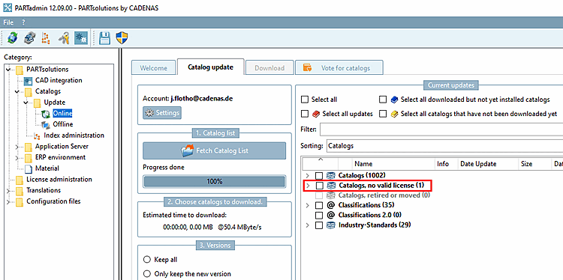Open the File menu
This screenshot has width=563, height=280.
tap(8, 22)
